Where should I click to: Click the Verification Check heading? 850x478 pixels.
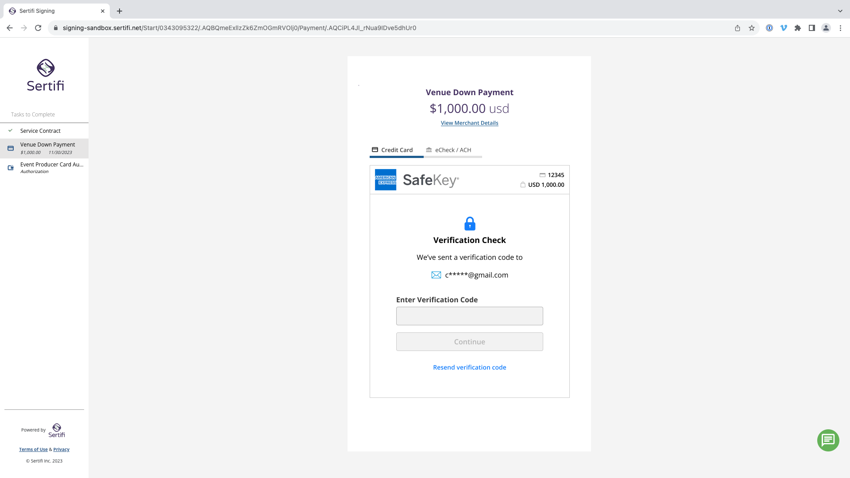469,240
